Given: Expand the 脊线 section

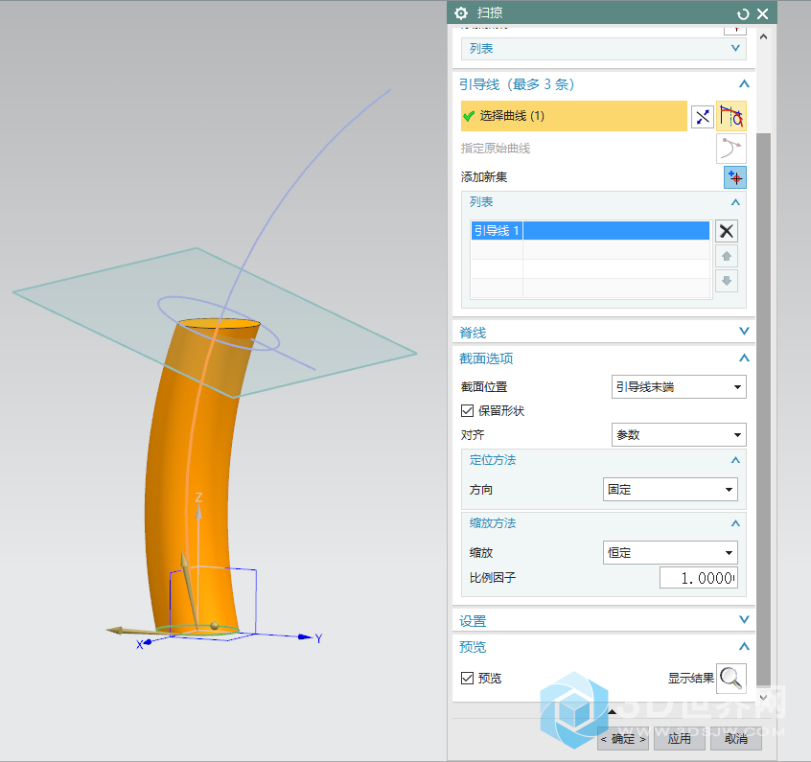Looking at the screenshot, I should [x=744, y=331].
